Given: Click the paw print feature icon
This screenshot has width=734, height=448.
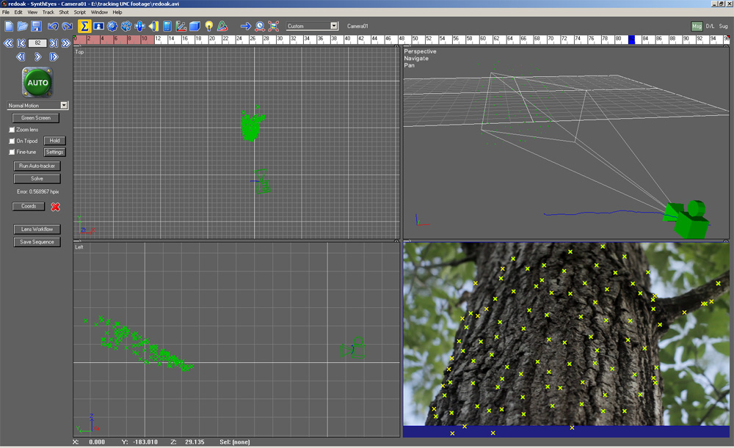Looking at the screenshot, I should click(126, 26).
